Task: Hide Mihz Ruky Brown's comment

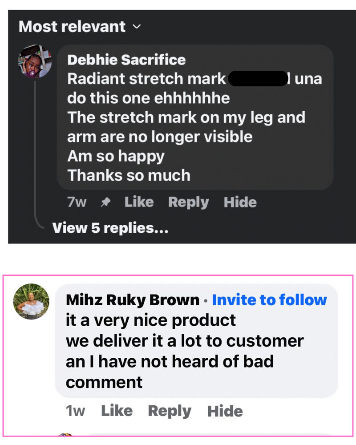Action: (x=225, y=411)
